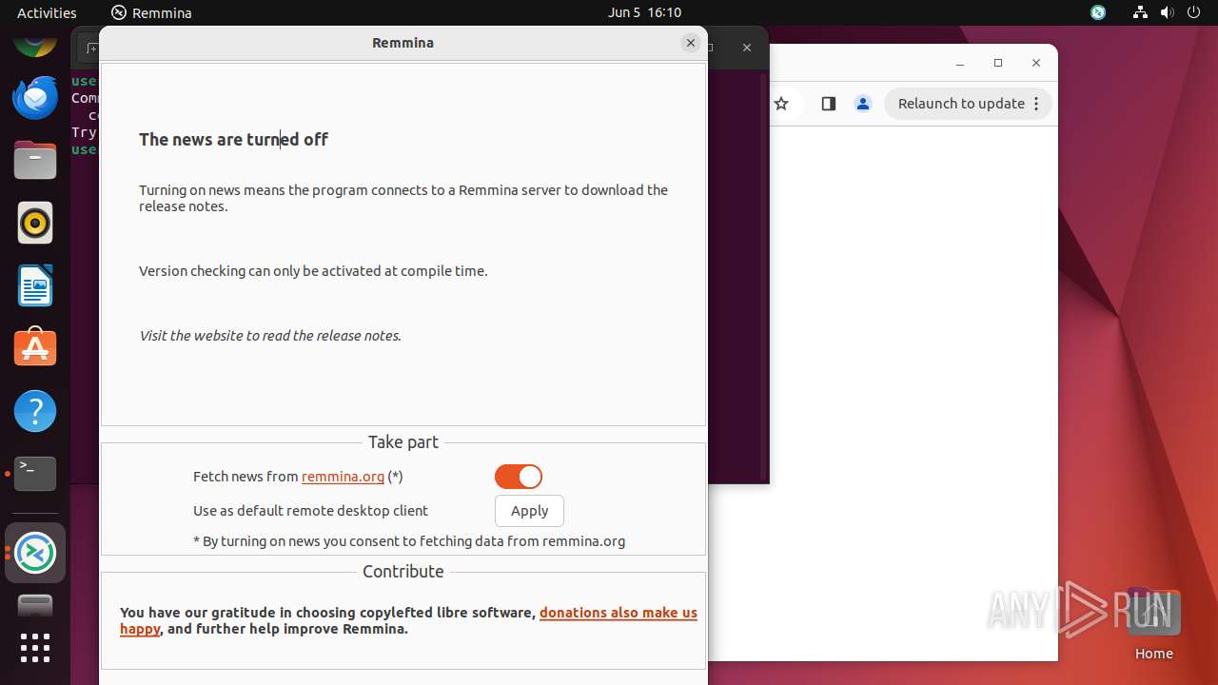Viewport: 1218px width, 685px height.
Task: Click 'The news are turned off' heading
Action: pyautogui.click(x=233, y=139)
